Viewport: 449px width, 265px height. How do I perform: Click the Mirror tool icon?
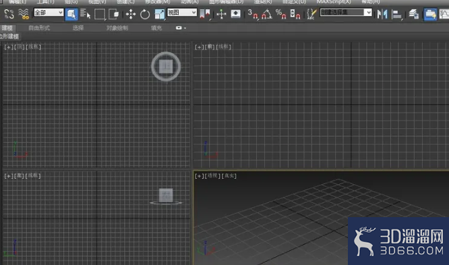382,13
